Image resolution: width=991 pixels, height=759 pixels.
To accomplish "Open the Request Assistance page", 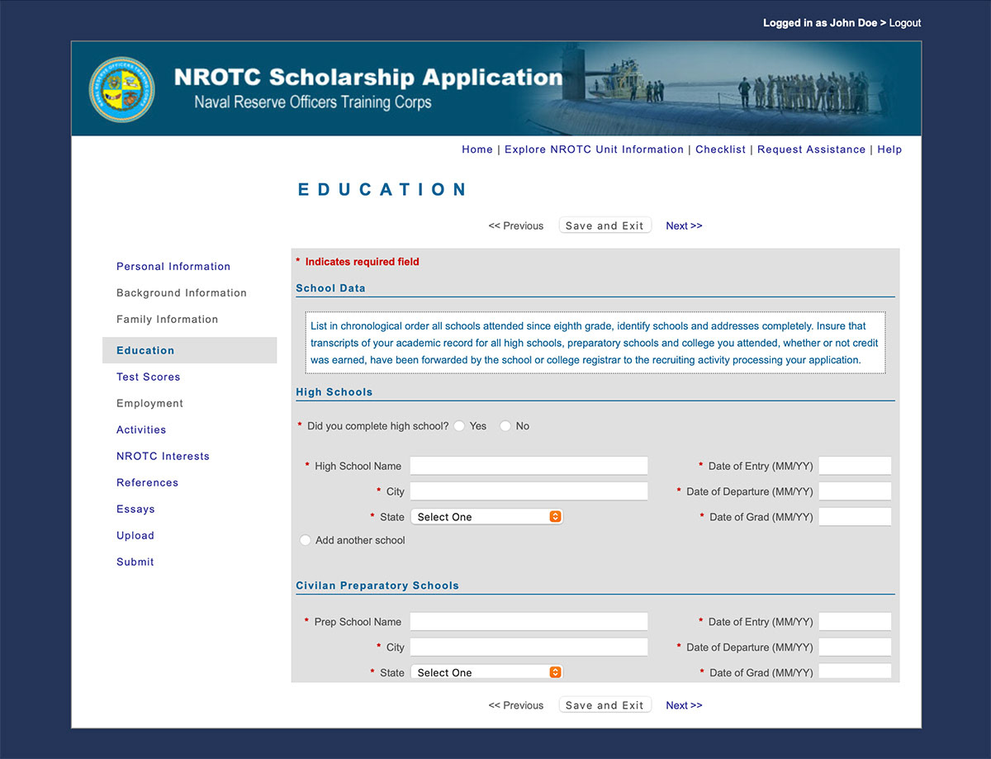I will (811, 149).
